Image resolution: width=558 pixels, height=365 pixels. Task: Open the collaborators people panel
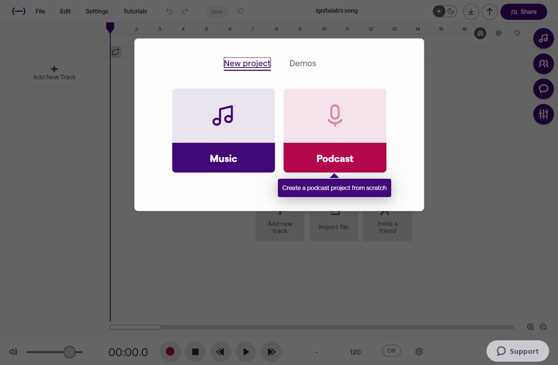543,64
